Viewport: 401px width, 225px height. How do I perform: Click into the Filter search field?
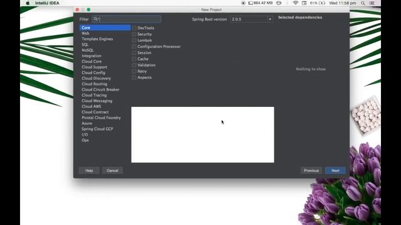coord(127,19)
